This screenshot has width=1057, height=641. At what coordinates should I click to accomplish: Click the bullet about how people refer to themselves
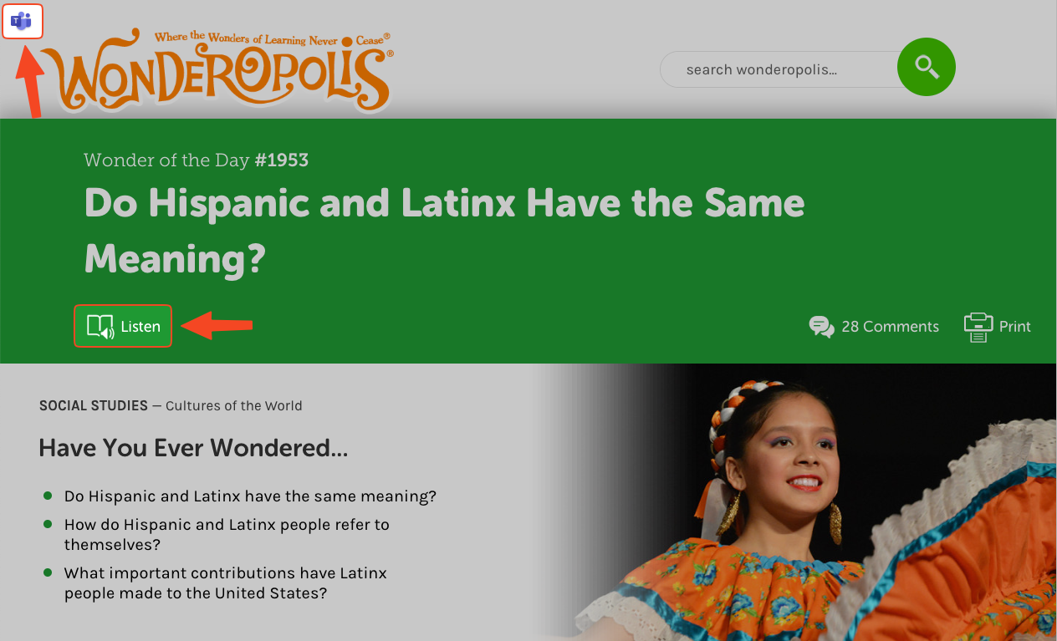(x=227, y=535)
